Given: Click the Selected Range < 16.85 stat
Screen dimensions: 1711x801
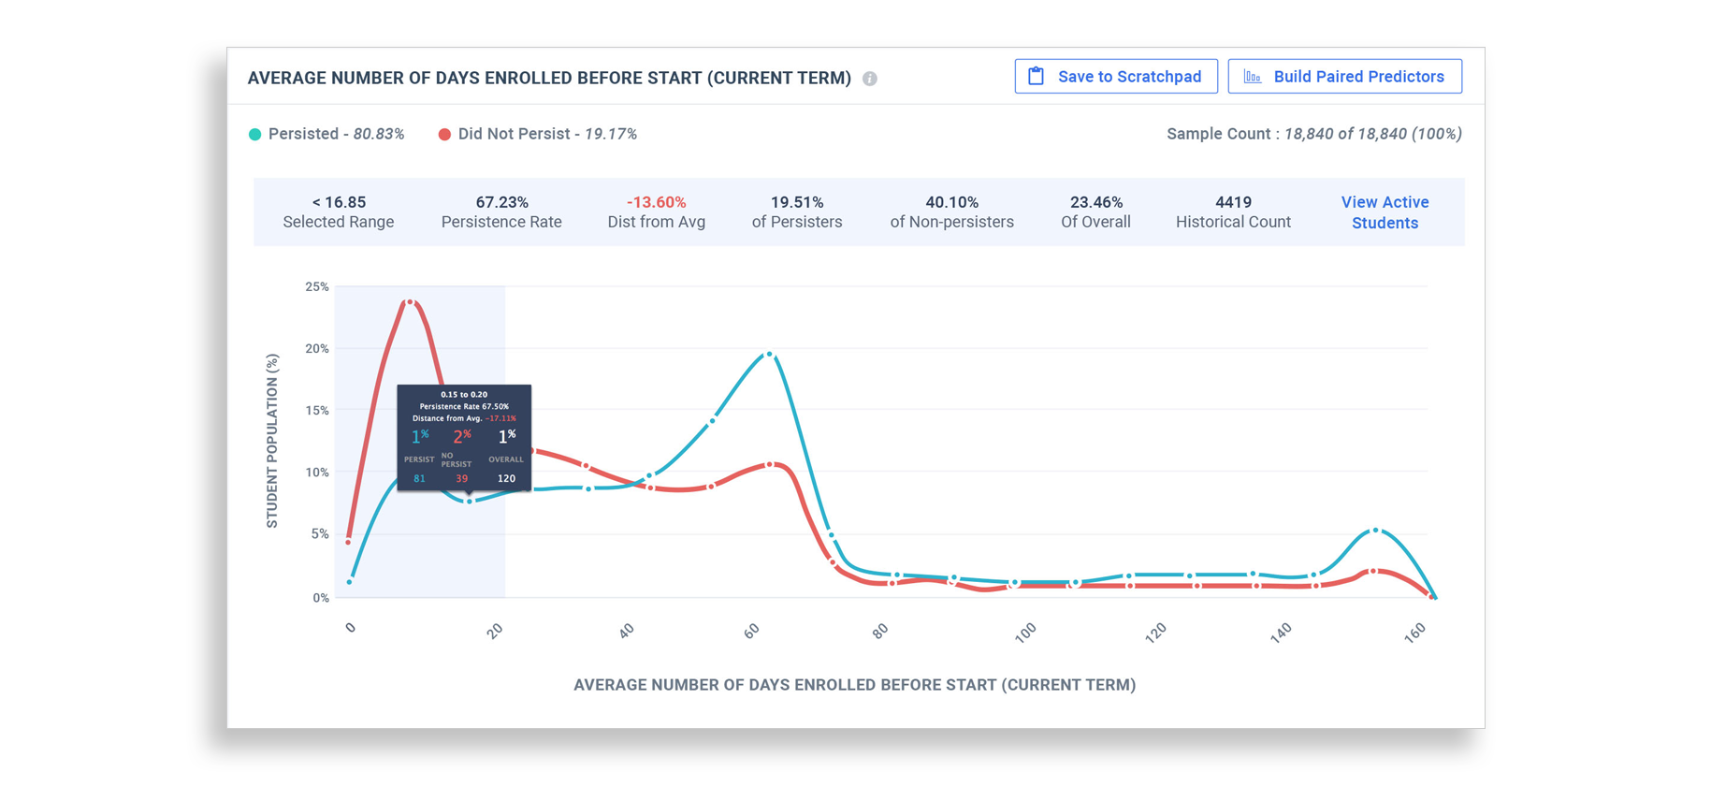Looking at the screenshot, I should (338, 212).
